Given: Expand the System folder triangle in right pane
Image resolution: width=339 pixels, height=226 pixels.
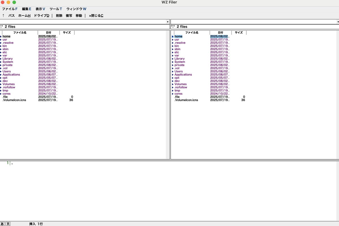Looking at the screenshot, I should pos(173,62).
